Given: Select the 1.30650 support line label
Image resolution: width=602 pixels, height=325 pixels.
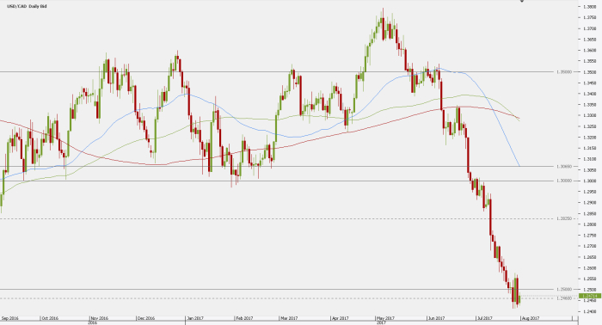Looking at the screenshot, I should (x=564, y=167).
